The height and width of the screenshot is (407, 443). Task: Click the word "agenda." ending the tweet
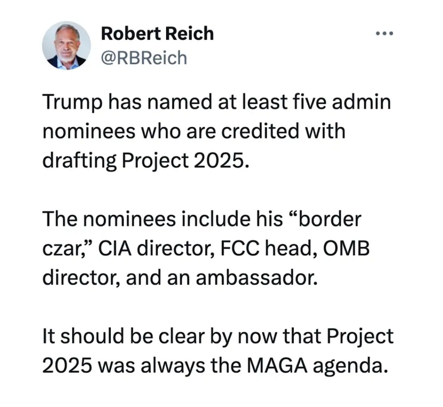tap(350, 367)
